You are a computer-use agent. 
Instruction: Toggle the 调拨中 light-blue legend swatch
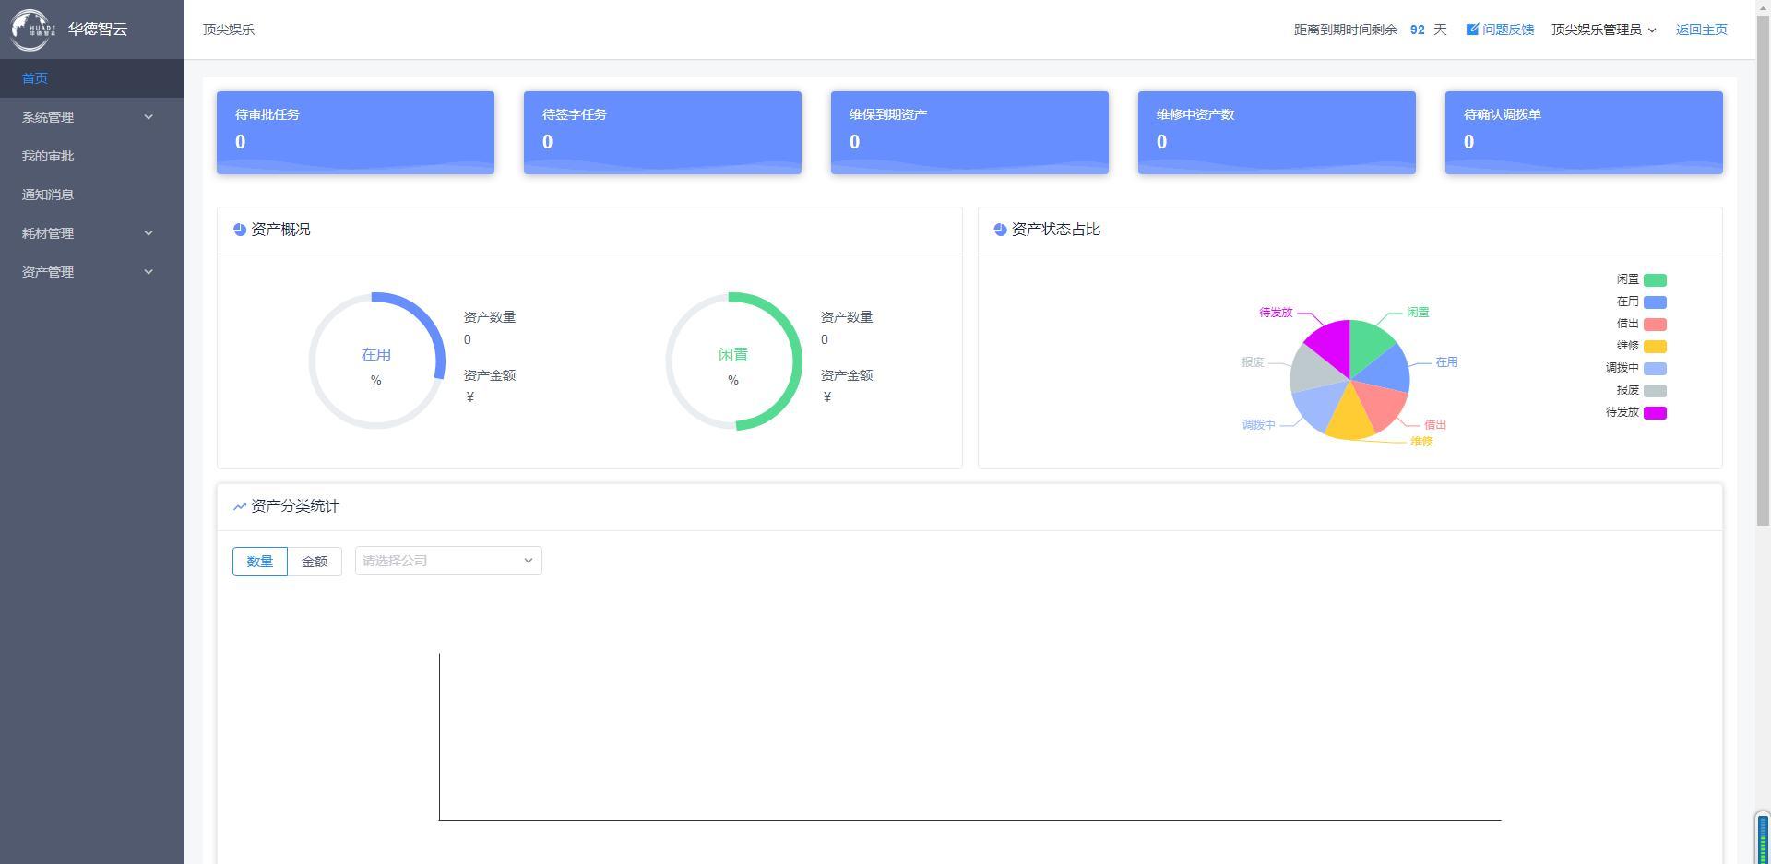click(x=1655, y=368)
